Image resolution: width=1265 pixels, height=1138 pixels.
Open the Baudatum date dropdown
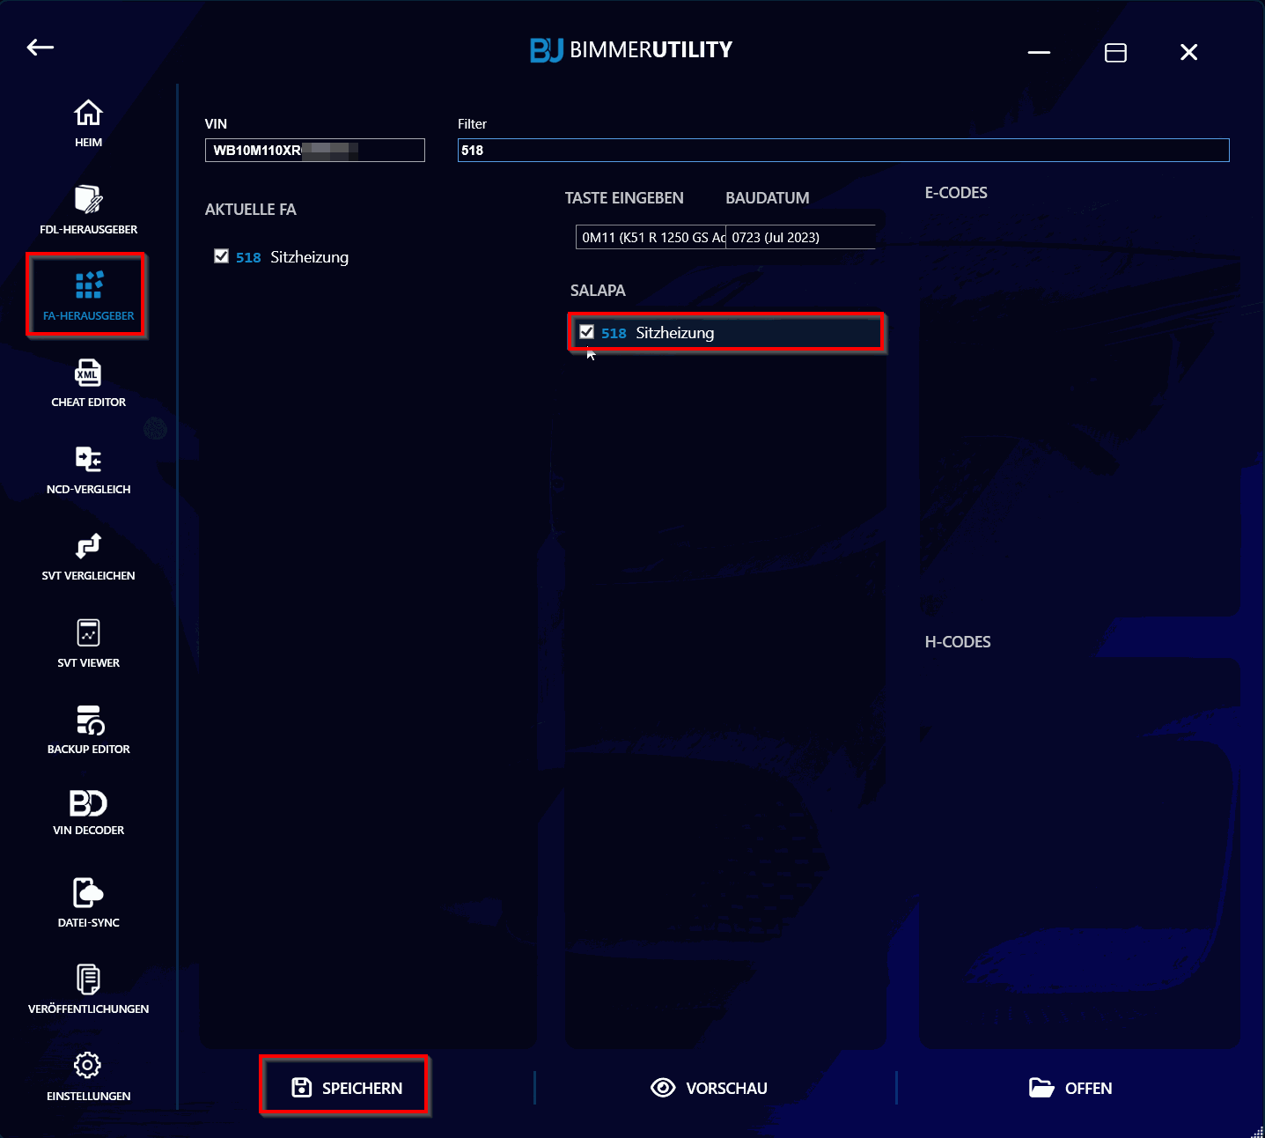(x=800, y=237)
